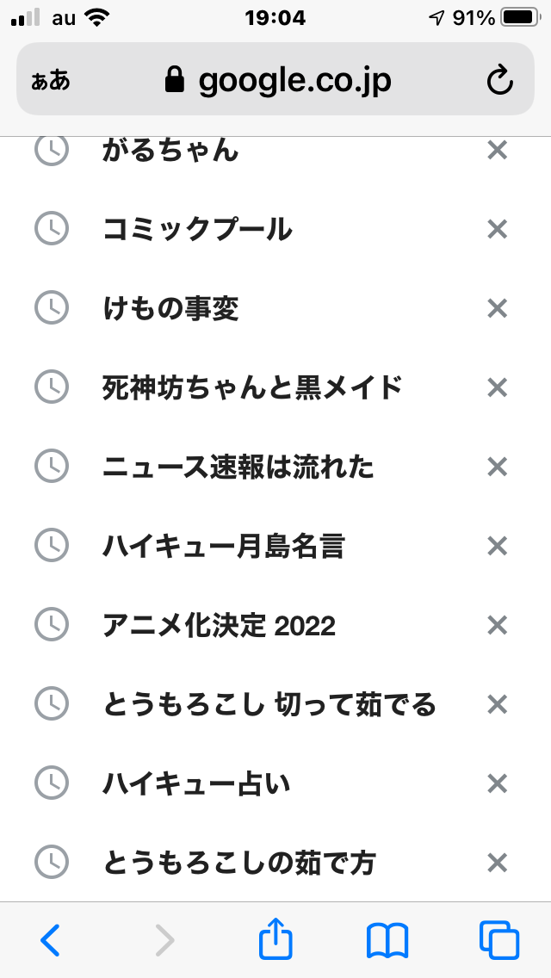The image size is (551, 978).
Task: Open the tab overview in Safari
Action: point(498,940)
